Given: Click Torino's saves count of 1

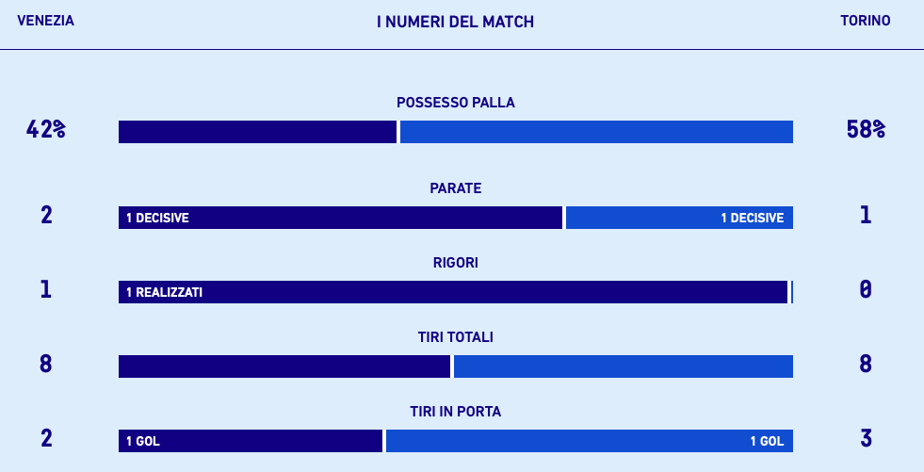Looking at the screenshot, I should coord(865,216).
